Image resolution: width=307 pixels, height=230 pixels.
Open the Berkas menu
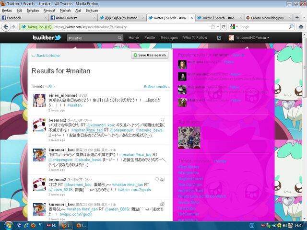coord(7,11)
